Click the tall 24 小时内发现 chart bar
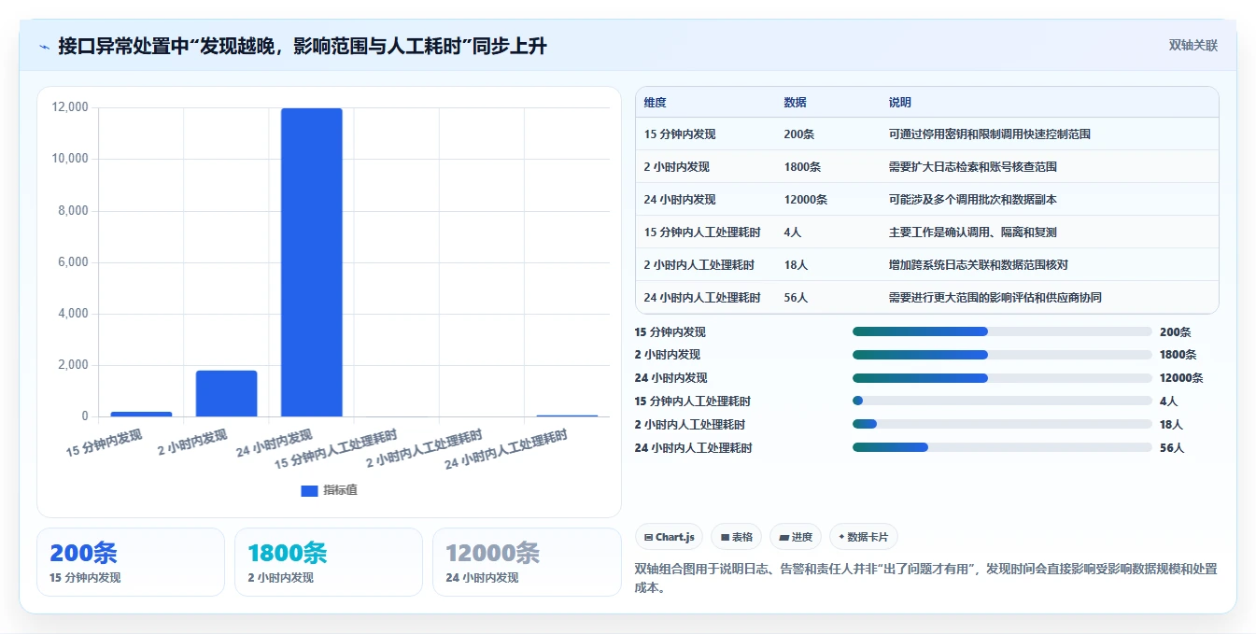 click(312, 262)
